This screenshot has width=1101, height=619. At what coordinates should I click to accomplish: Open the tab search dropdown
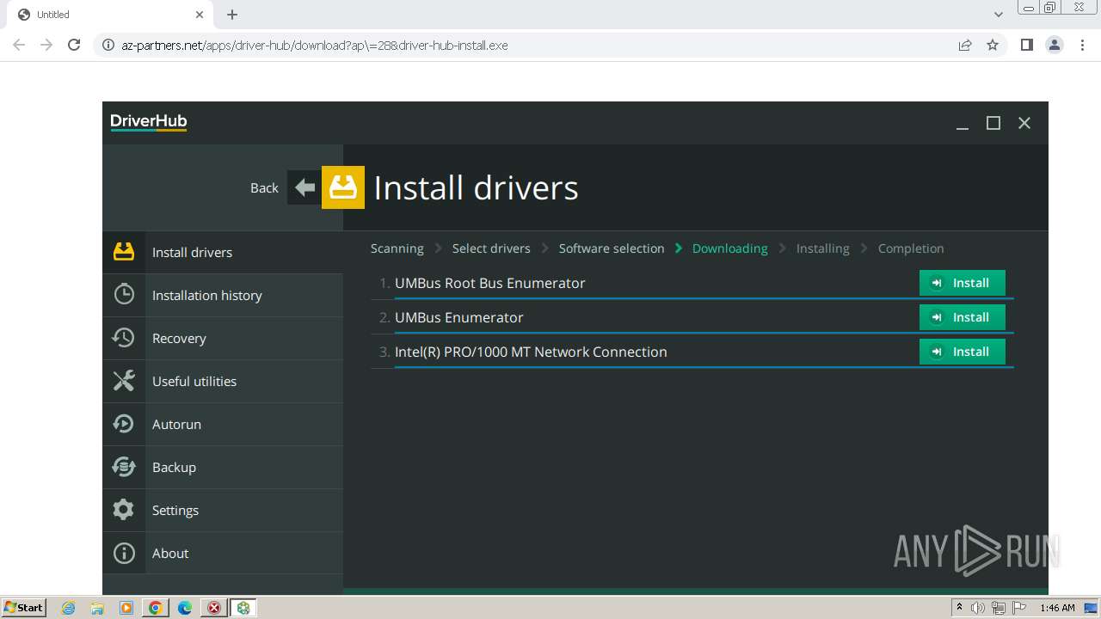point(998,15)
